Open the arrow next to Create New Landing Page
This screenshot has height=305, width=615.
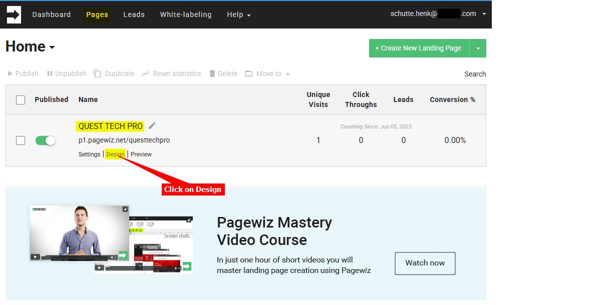478,48
